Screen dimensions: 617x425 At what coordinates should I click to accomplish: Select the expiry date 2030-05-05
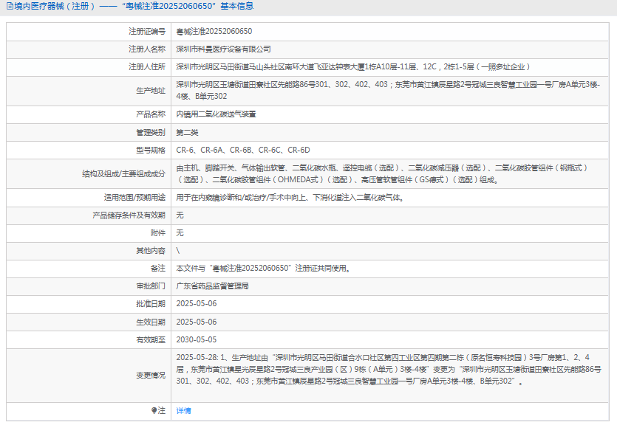click(x=197, y=339)
